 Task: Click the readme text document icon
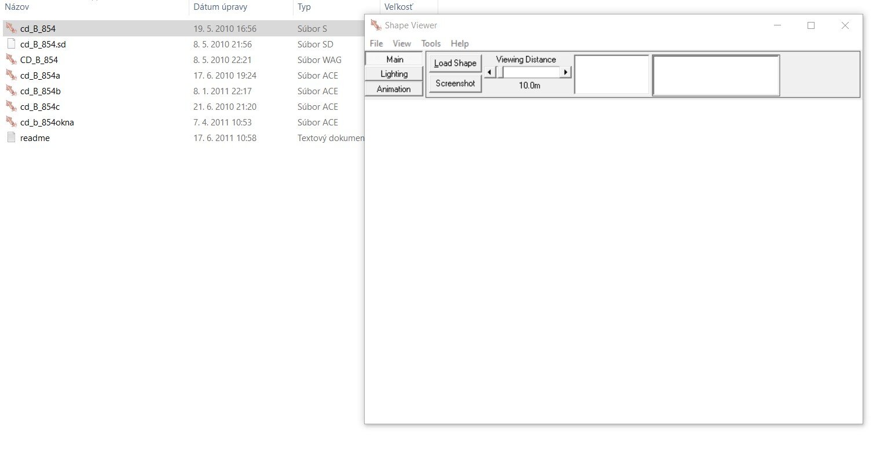10,138
